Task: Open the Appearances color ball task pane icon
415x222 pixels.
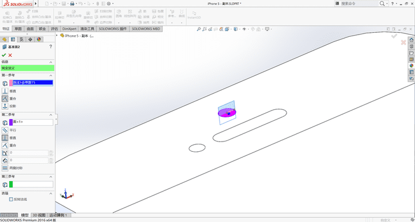Action: (x=412, y=66)
